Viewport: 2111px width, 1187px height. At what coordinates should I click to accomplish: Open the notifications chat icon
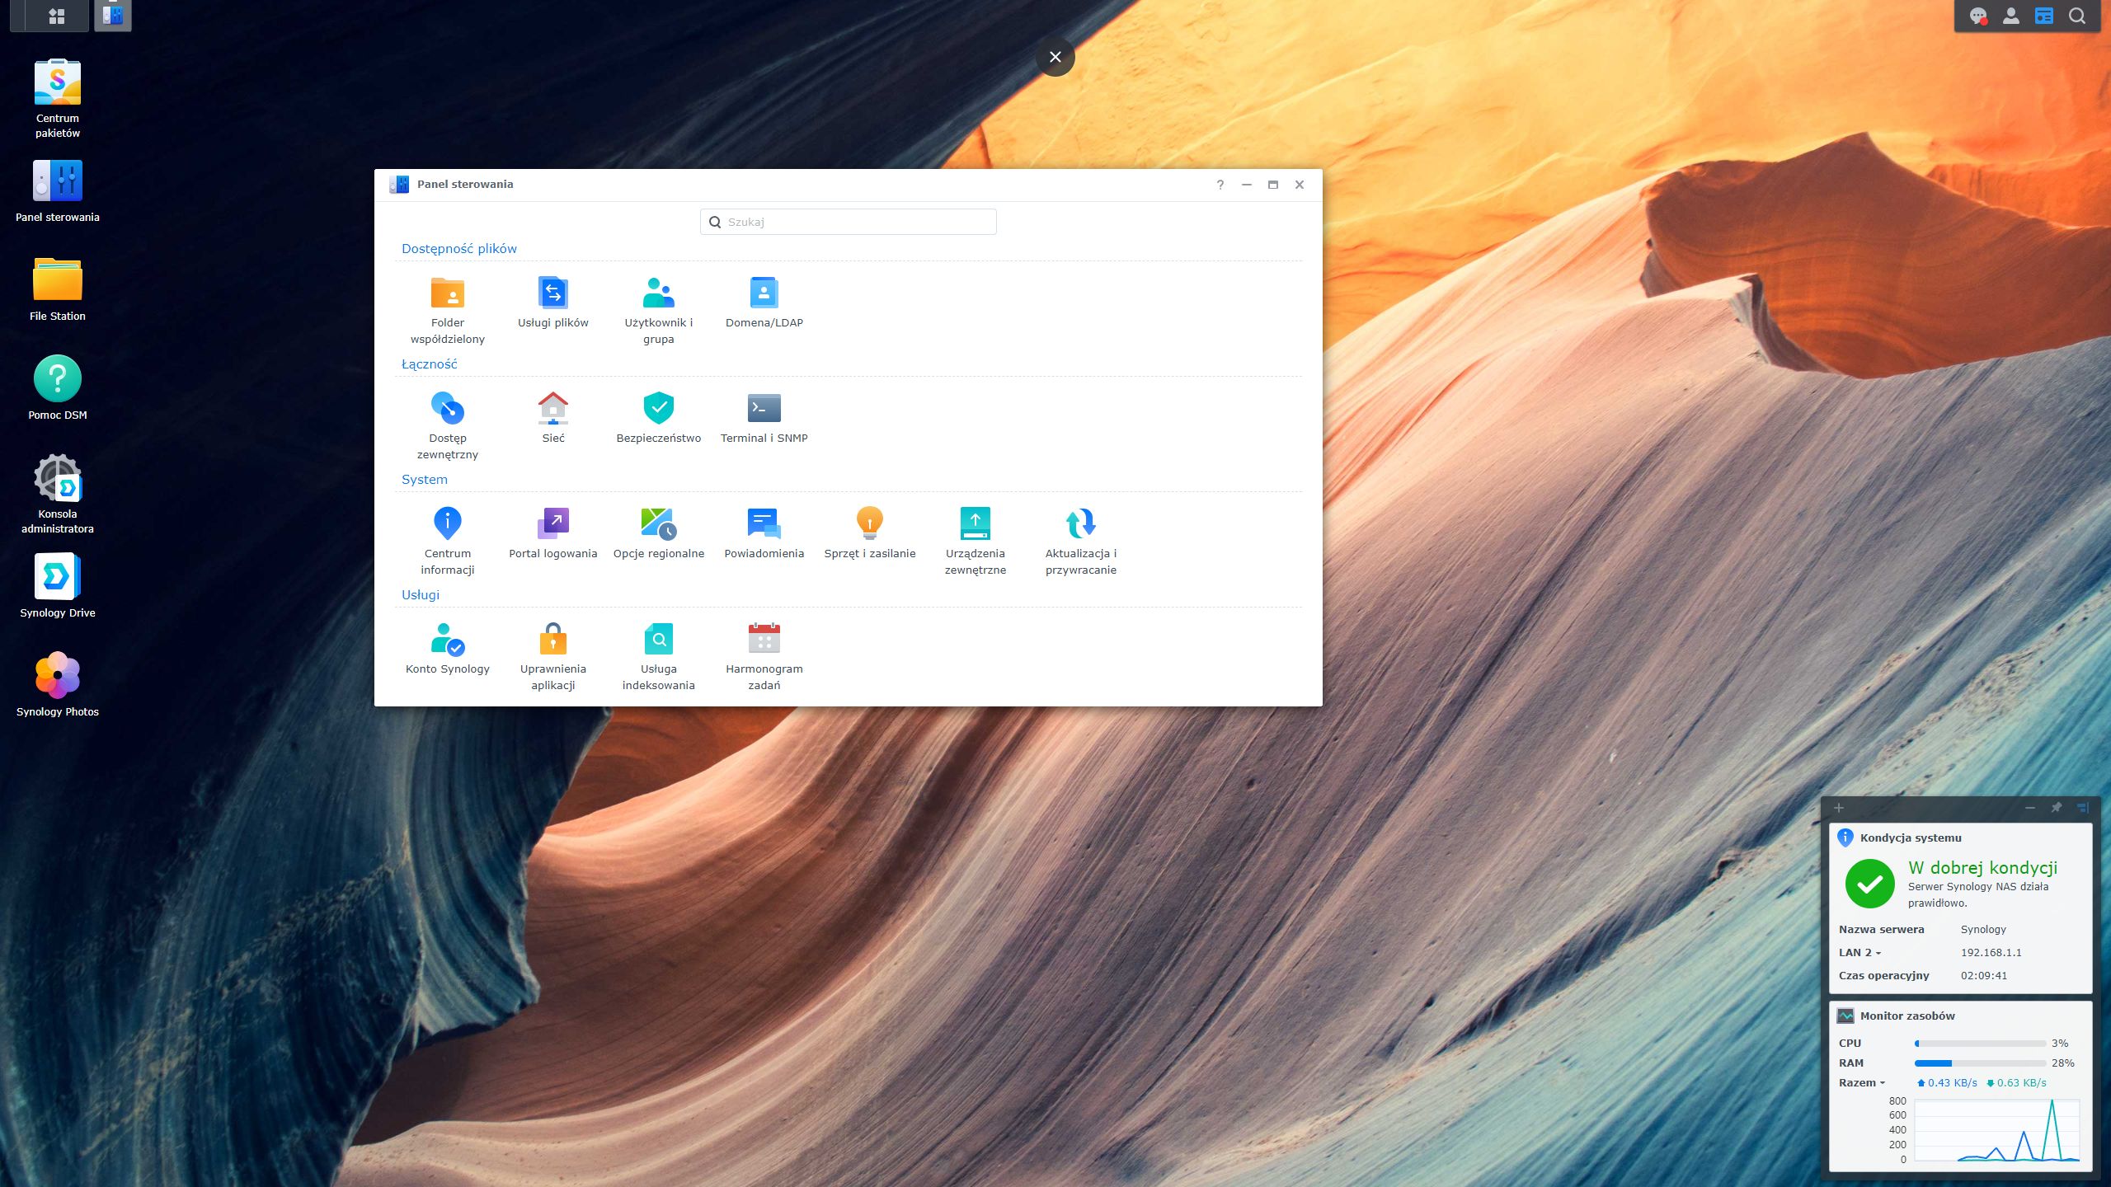(1978, 16)
